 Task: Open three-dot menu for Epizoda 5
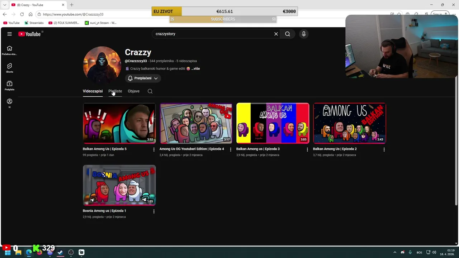pos(154,149)
